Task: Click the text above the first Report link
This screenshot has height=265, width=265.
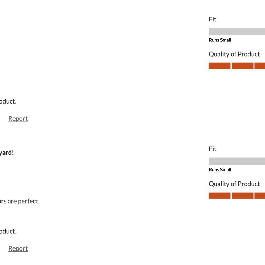Action: tap(8, 101)
